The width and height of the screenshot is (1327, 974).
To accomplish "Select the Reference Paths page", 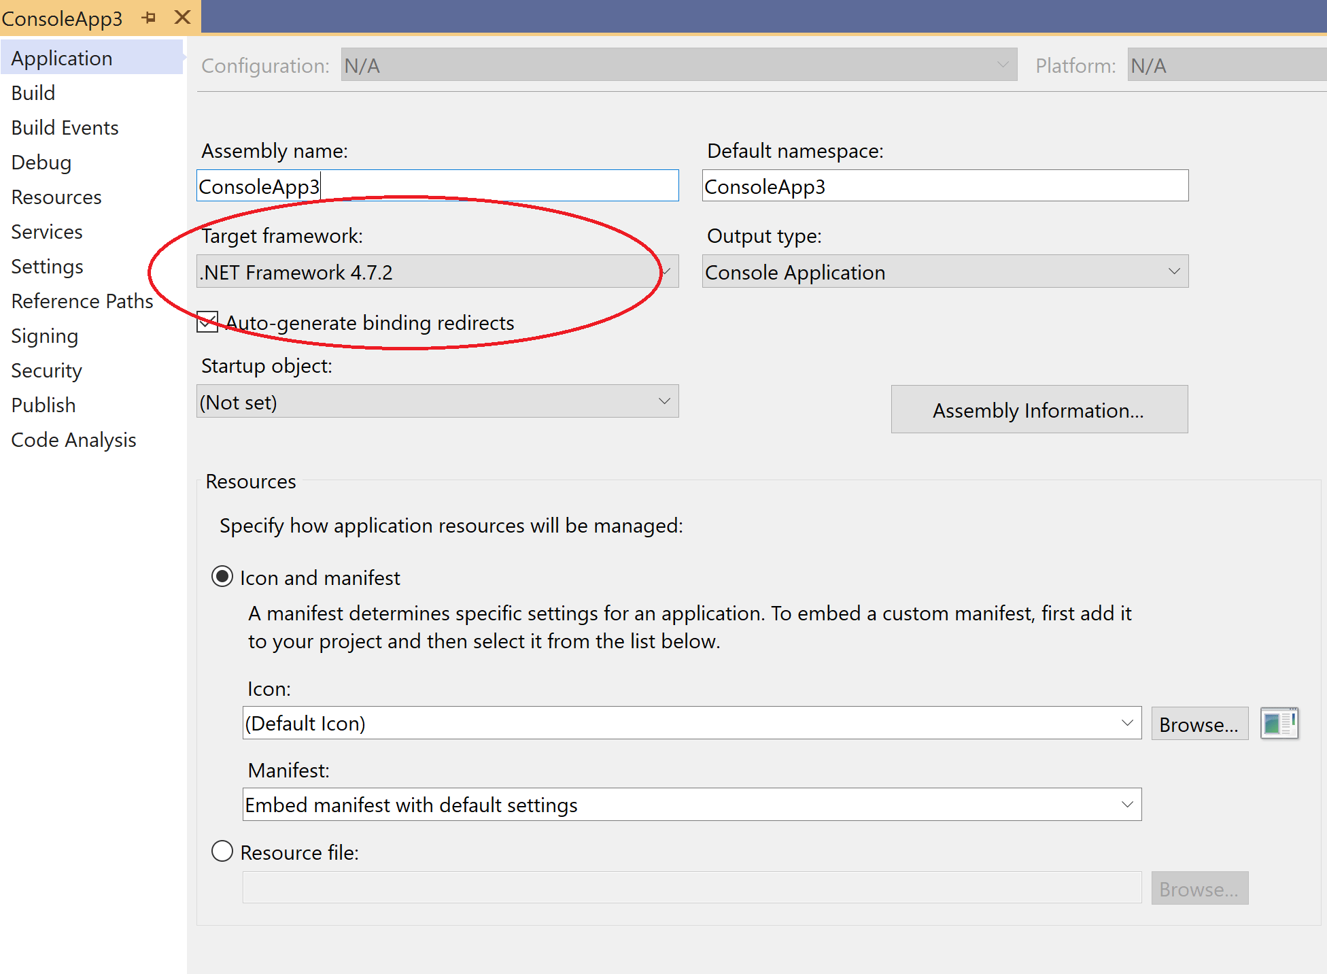I will (x=82, y=301).
